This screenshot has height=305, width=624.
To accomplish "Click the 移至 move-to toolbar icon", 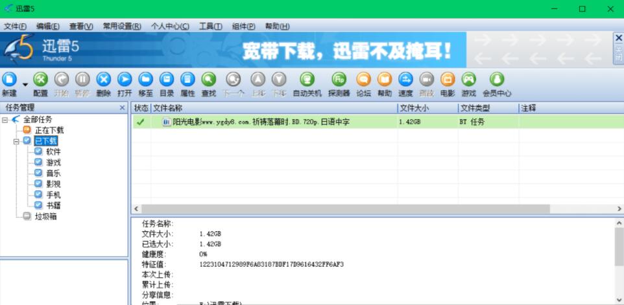I will point(146,80).
